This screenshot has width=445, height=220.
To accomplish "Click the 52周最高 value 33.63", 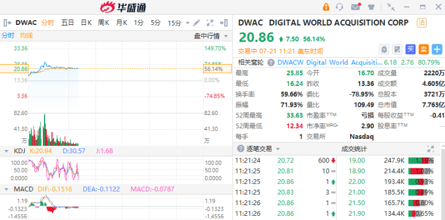I will coord(294,116).
